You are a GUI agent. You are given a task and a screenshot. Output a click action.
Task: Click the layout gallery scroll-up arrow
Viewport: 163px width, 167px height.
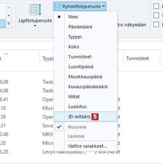(x=9, y=8)
